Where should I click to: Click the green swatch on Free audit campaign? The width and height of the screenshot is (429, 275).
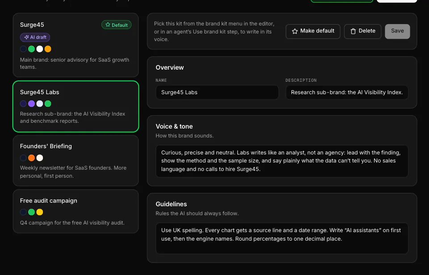point(31,212)
